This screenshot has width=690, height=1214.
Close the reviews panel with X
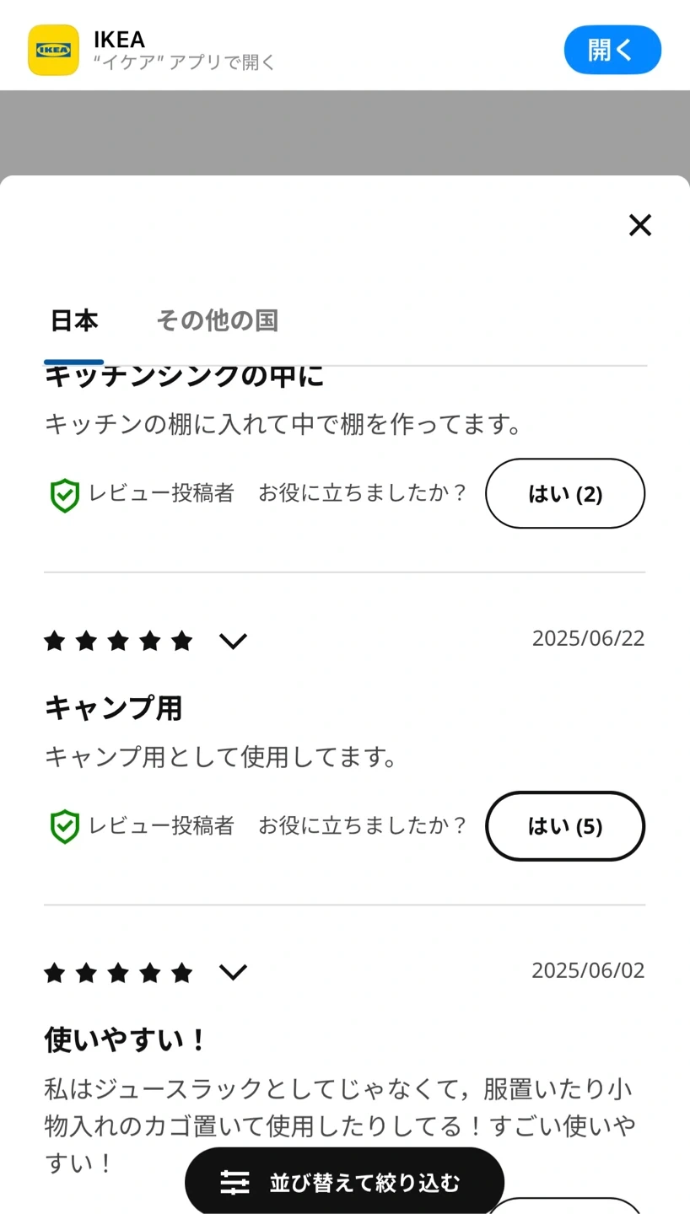pyautogui.click(x=640, y=225)
